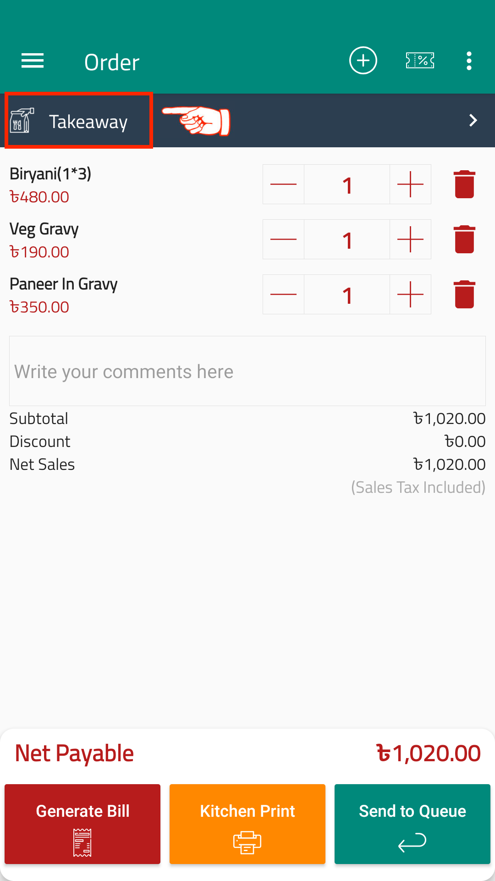
Task: Increase Veg Gravy quantity with plus
Action: 410,239
